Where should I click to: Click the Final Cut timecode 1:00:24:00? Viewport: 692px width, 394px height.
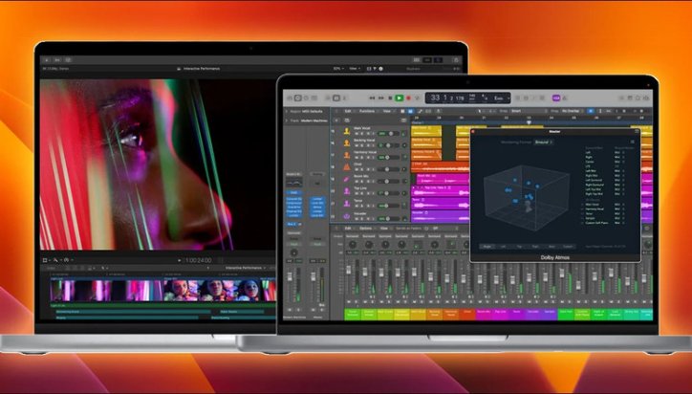tap(198, 260)
